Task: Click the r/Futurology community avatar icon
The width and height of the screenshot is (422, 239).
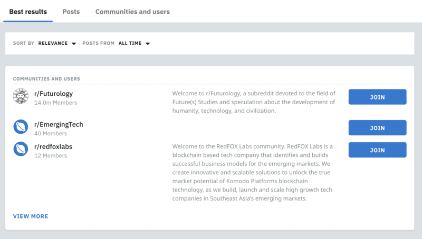Action: (21, 96)
